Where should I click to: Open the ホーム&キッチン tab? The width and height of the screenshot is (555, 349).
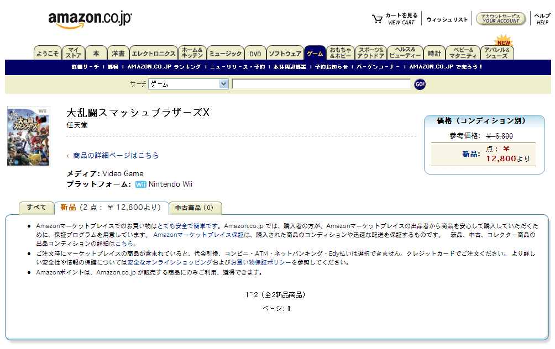coord(192,53)
